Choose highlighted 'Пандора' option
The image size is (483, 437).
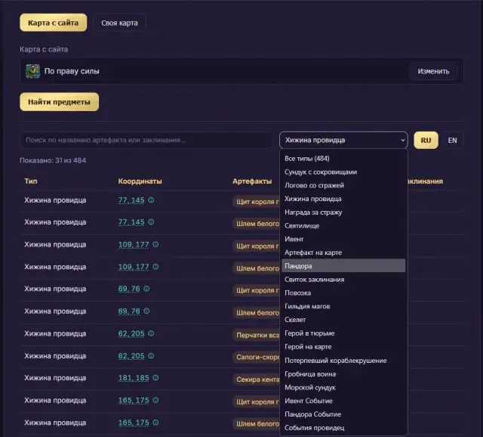coord(343,265)
